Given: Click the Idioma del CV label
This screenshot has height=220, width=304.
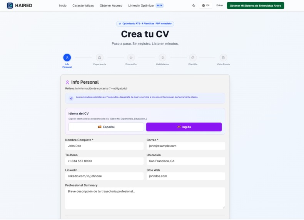Looking at the screenshot, I should point(79,114).
